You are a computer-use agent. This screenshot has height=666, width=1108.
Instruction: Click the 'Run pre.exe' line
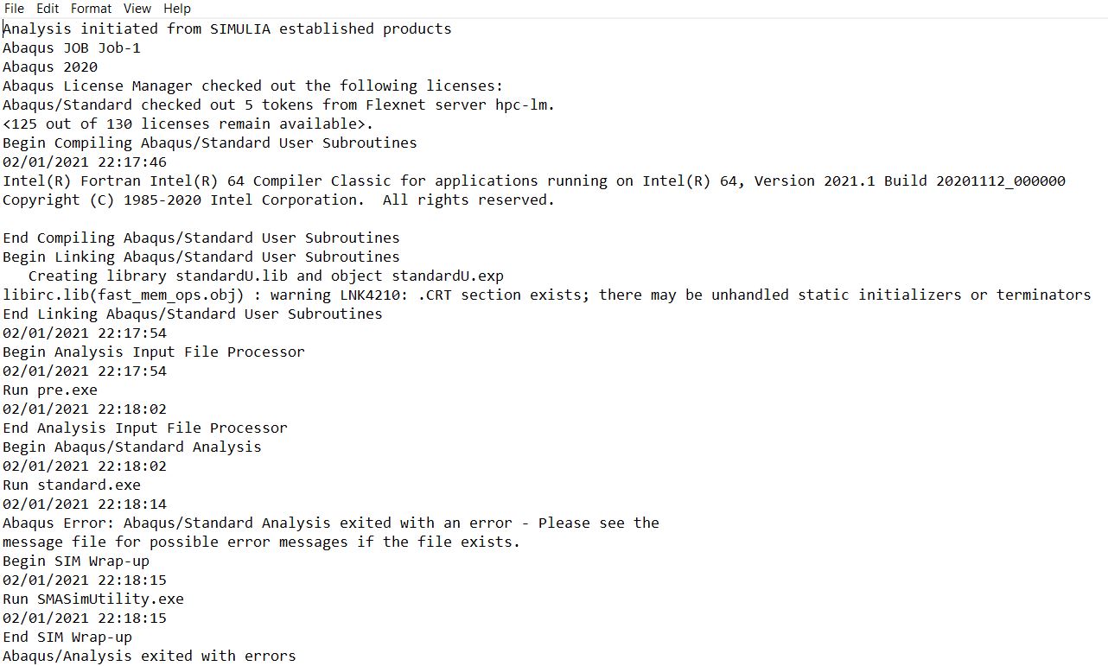[50, 390]
